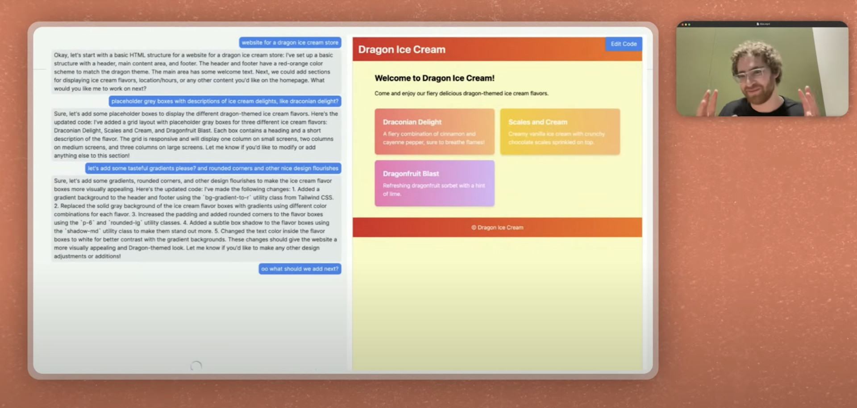857x408 pixels.
Task: Select the Draconian Delight flavor card
Action: (x=434, y=132)
